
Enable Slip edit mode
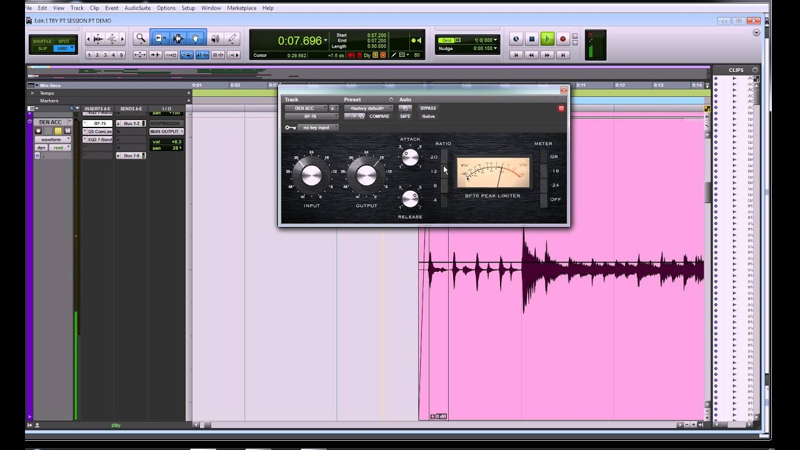point(42,48)
